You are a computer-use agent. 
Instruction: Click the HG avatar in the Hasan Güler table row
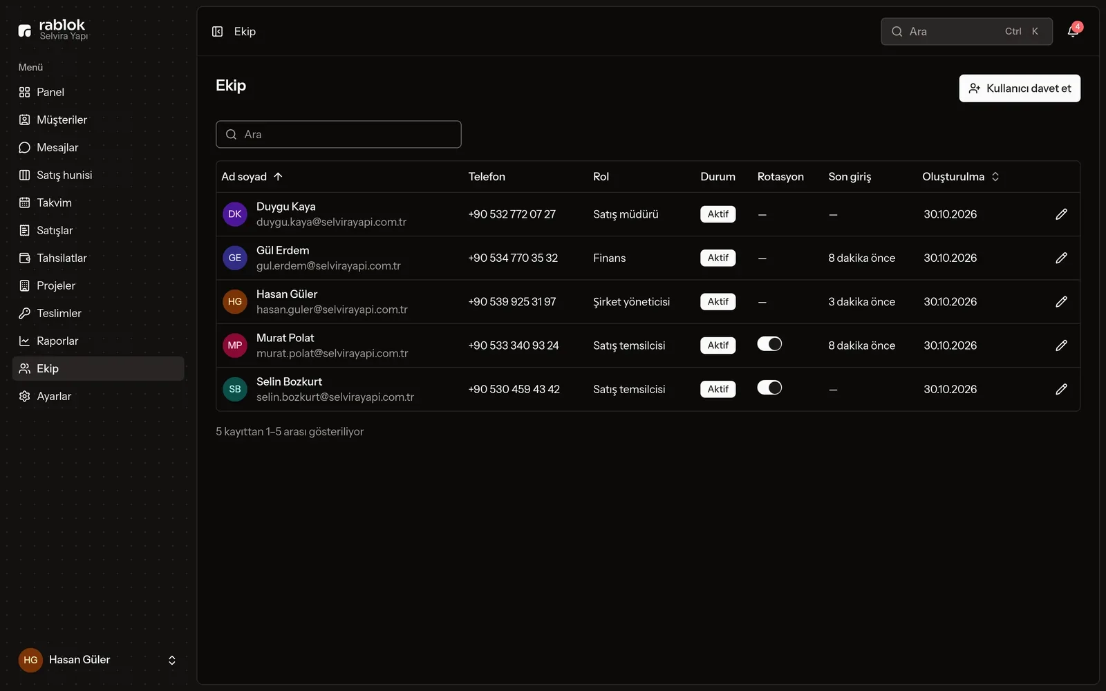click(235, 301)
